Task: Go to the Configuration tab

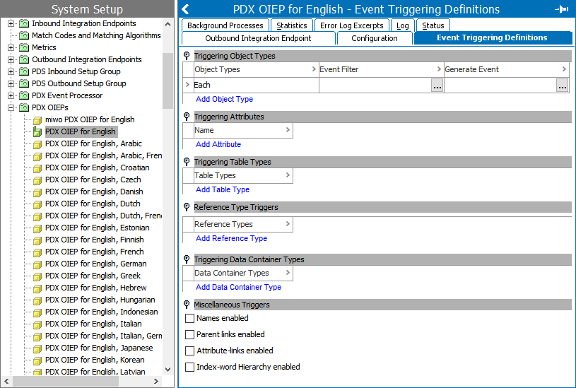Action: pyautogui.click(x=375, y=38)
